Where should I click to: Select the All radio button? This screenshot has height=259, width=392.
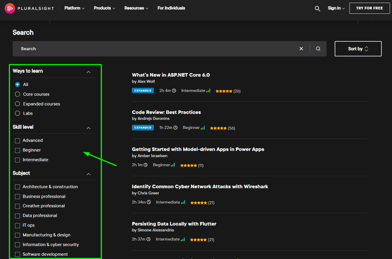pos(17,85)
